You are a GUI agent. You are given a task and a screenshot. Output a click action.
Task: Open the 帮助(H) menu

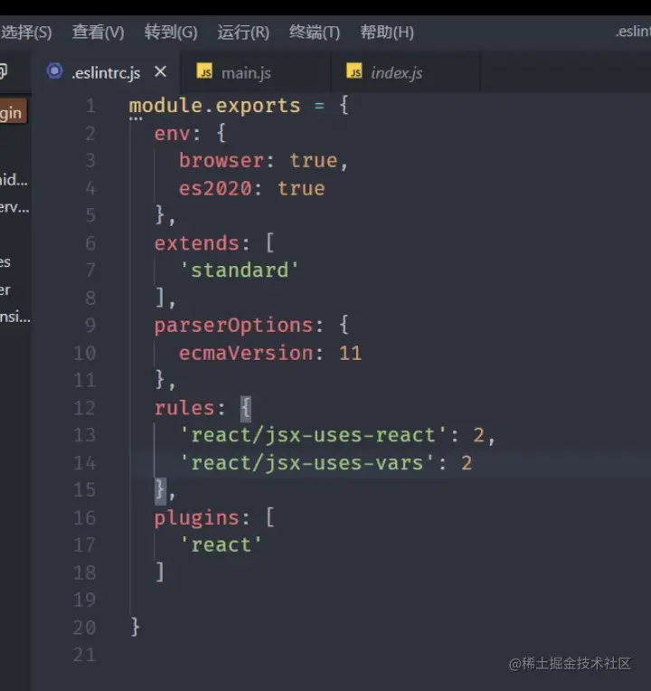pyautogui.click(x=387, y=33)
